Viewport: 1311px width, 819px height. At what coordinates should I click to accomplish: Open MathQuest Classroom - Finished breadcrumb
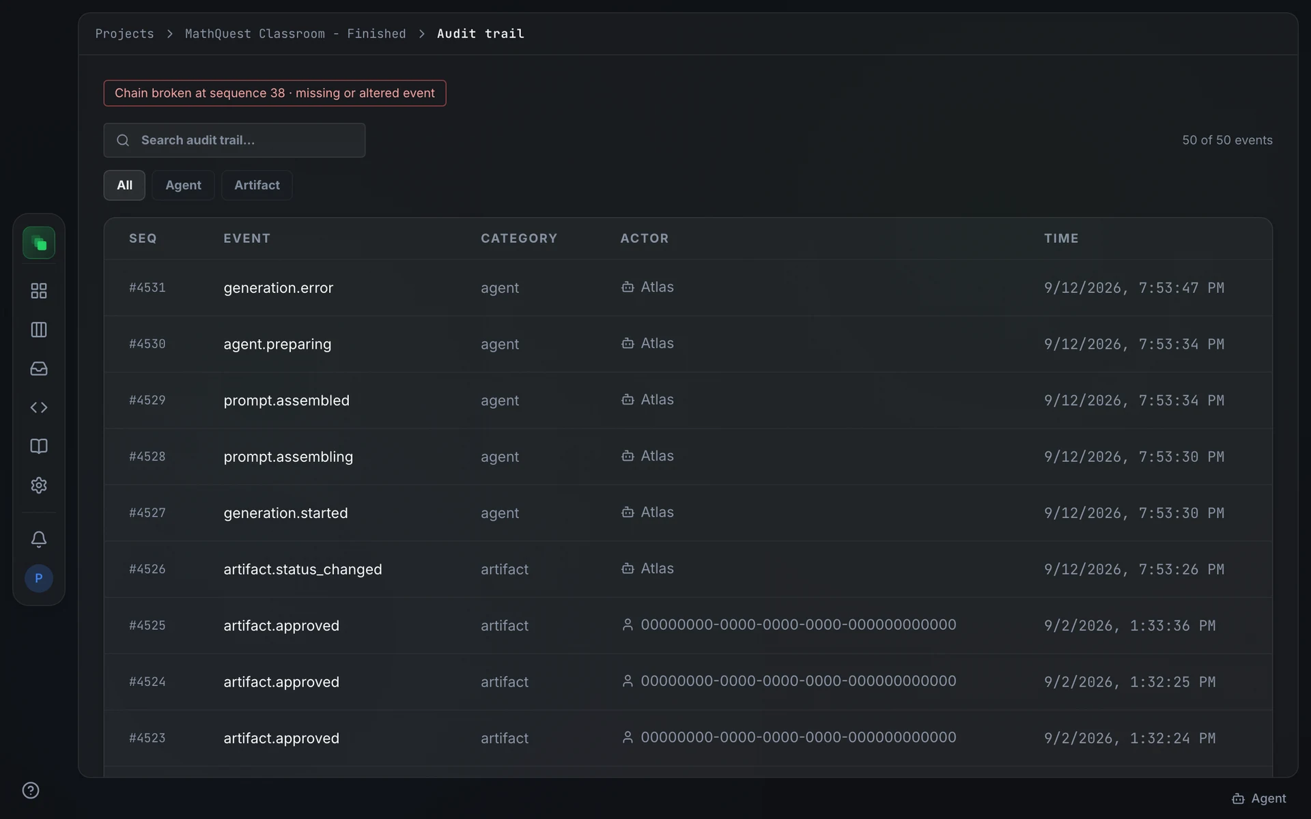[x=295, y=33]
